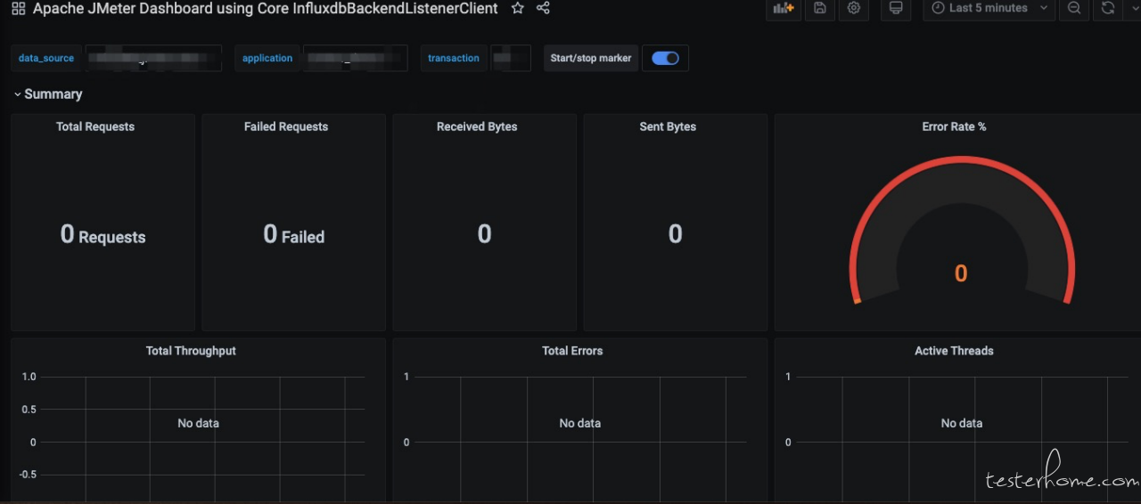This screenshot has height=504, width=1141.
Task: Open Error Rate % panel title menu
Action: coord(954,126)
